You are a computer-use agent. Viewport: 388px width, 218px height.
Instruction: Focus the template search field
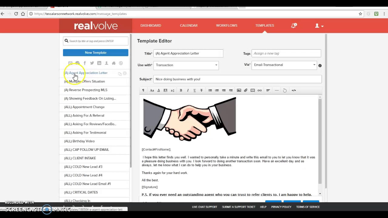[95, 41]
